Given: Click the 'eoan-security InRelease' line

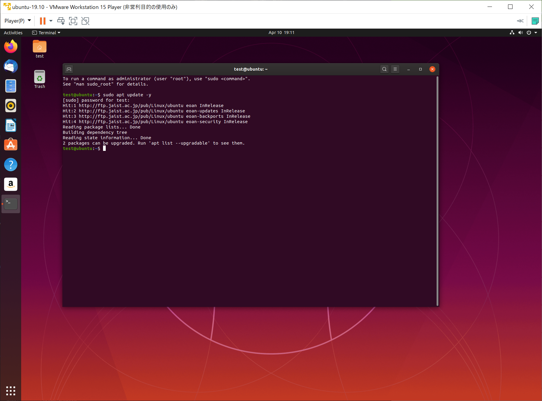Looking at the screenshot, I should click(155, 122).
